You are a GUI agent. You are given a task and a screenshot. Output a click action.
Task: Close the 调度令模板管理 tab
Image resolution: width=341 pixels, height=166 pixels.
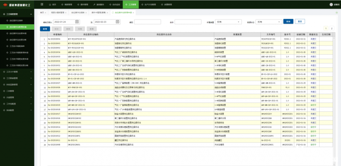tap(66, 13)
